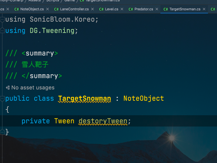Viewport: 217px width, 163px height.
Task: Select the TargetSnowman.cs breadcrumb item
Action: [100, 1]
